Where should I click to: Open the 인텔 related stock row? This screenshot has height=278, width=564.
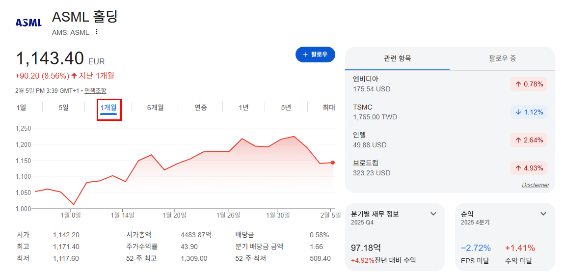coord(450,140)
